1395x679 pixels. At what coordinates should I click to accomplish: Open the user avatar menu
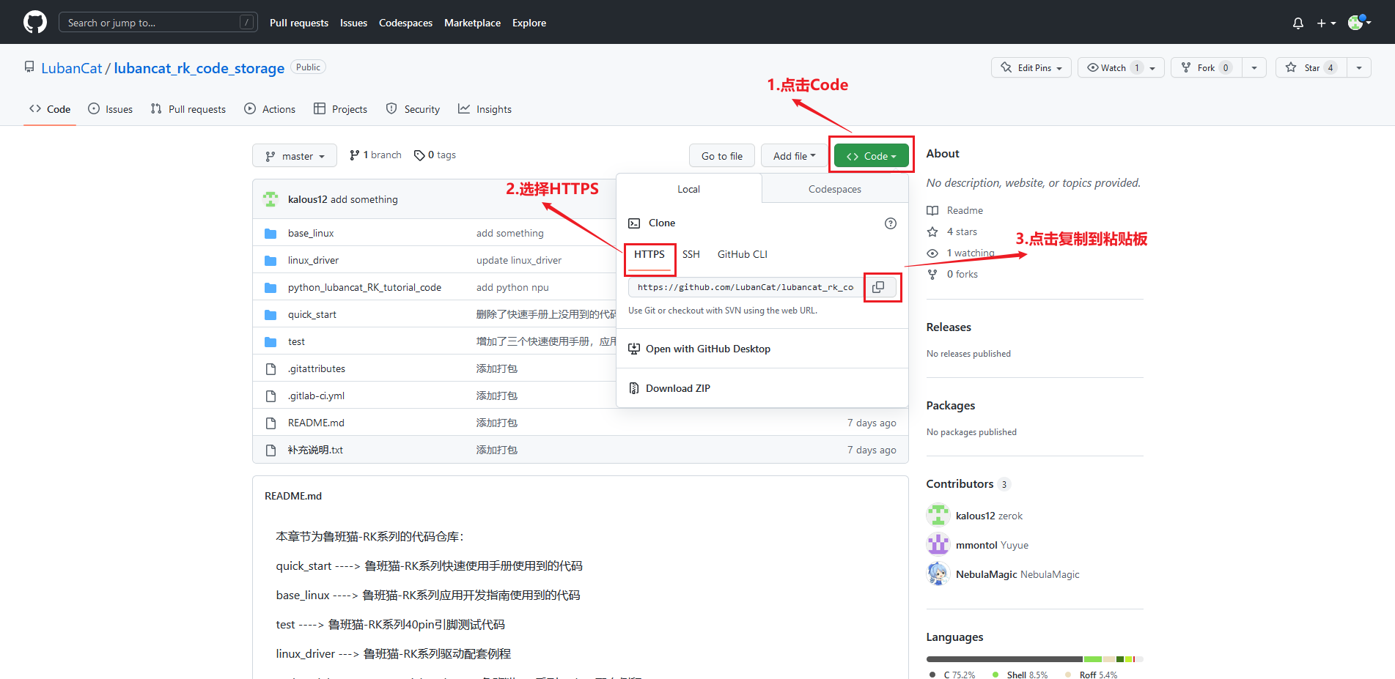click(1359, 23)
